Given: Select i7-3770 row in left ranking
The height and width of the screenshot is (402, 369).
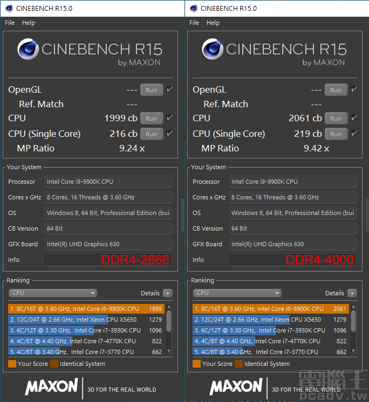Looking at the screenshot, I should pyautogui.click(x=86, y=351).
